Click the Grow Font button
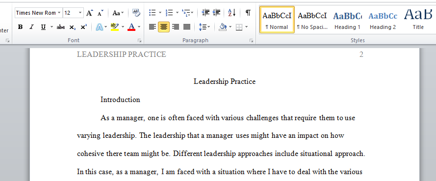436x181 pixels. tap(89, 13)
